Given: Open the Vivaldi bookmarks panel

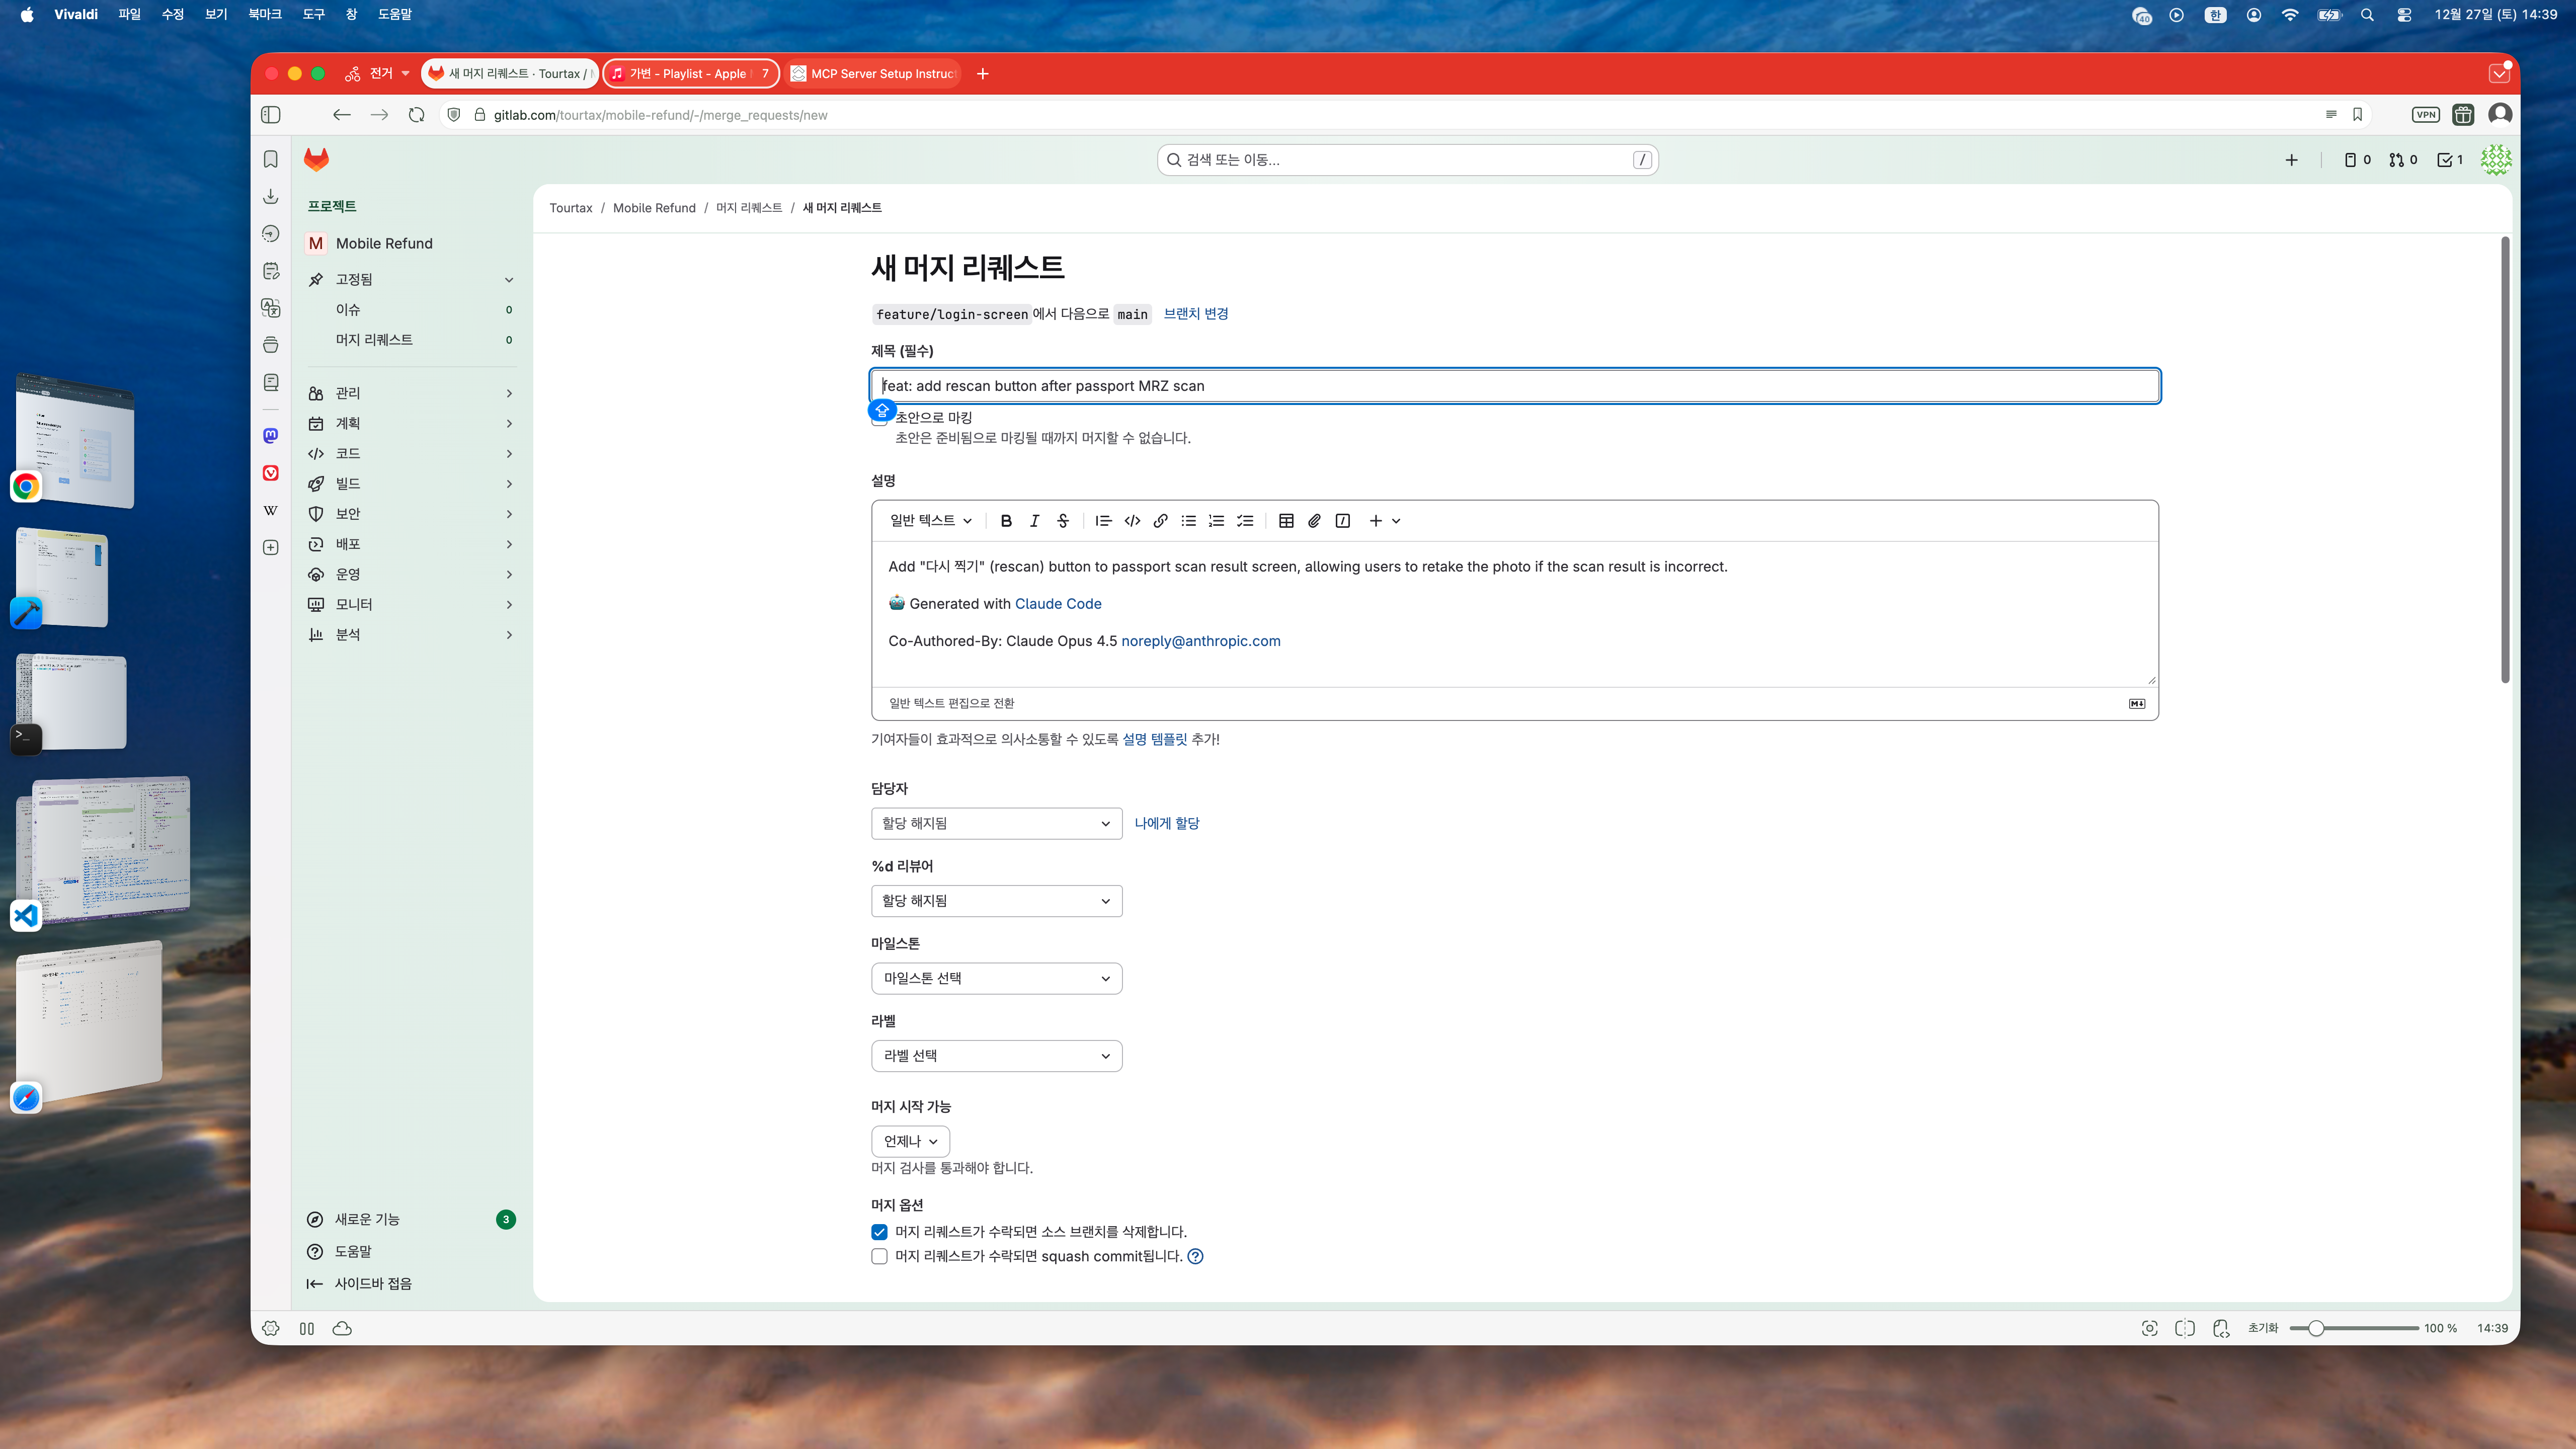Looking at the screenshot, I should 270,159.
